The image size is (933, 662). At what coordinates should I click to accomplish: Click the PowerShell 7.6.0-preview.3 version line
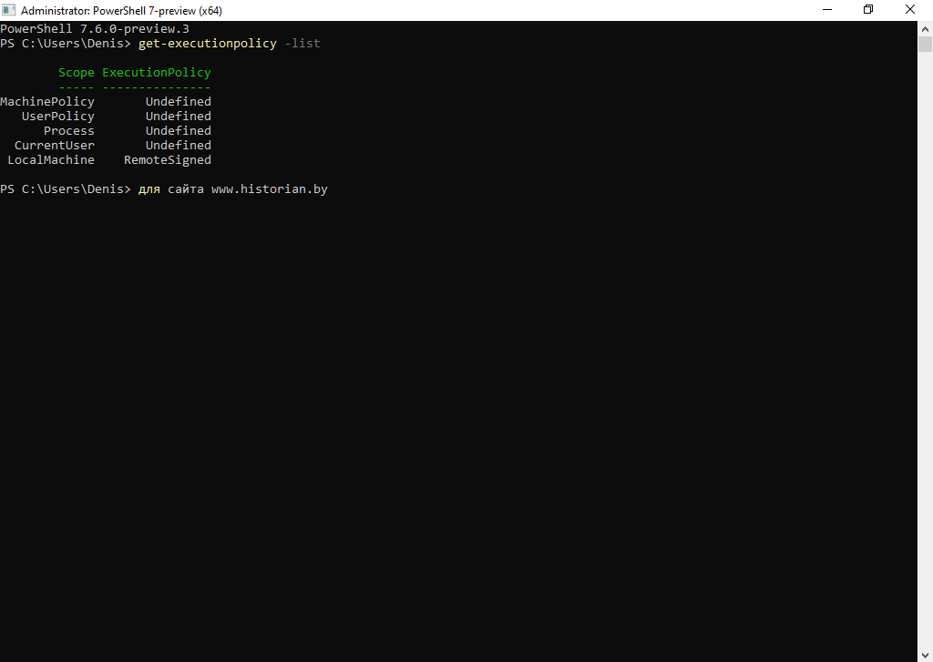[x=95, y=29]
